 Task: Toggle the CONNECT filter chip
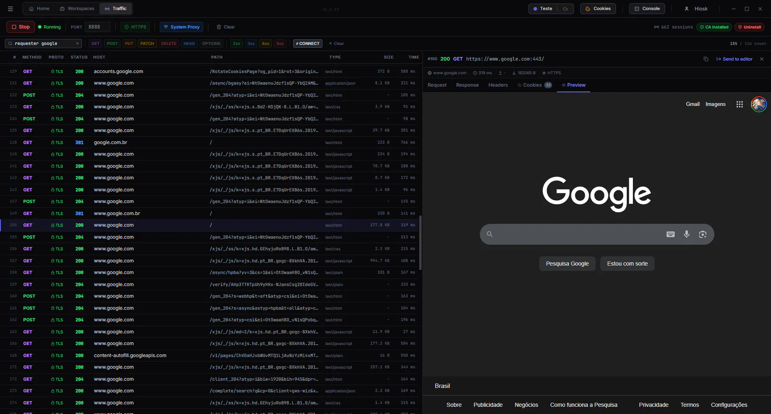[x=308, y=43]
